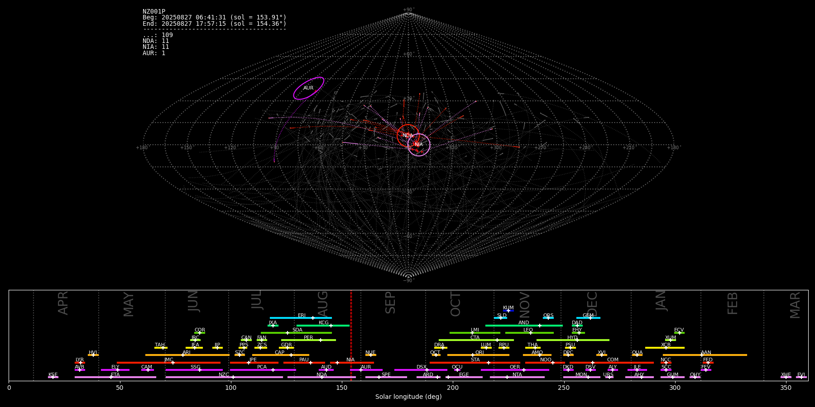The width and height of the screenshot is (815, 407).
Task: Click the SPE shower label in the timeline
Action: tap(386, 375)
